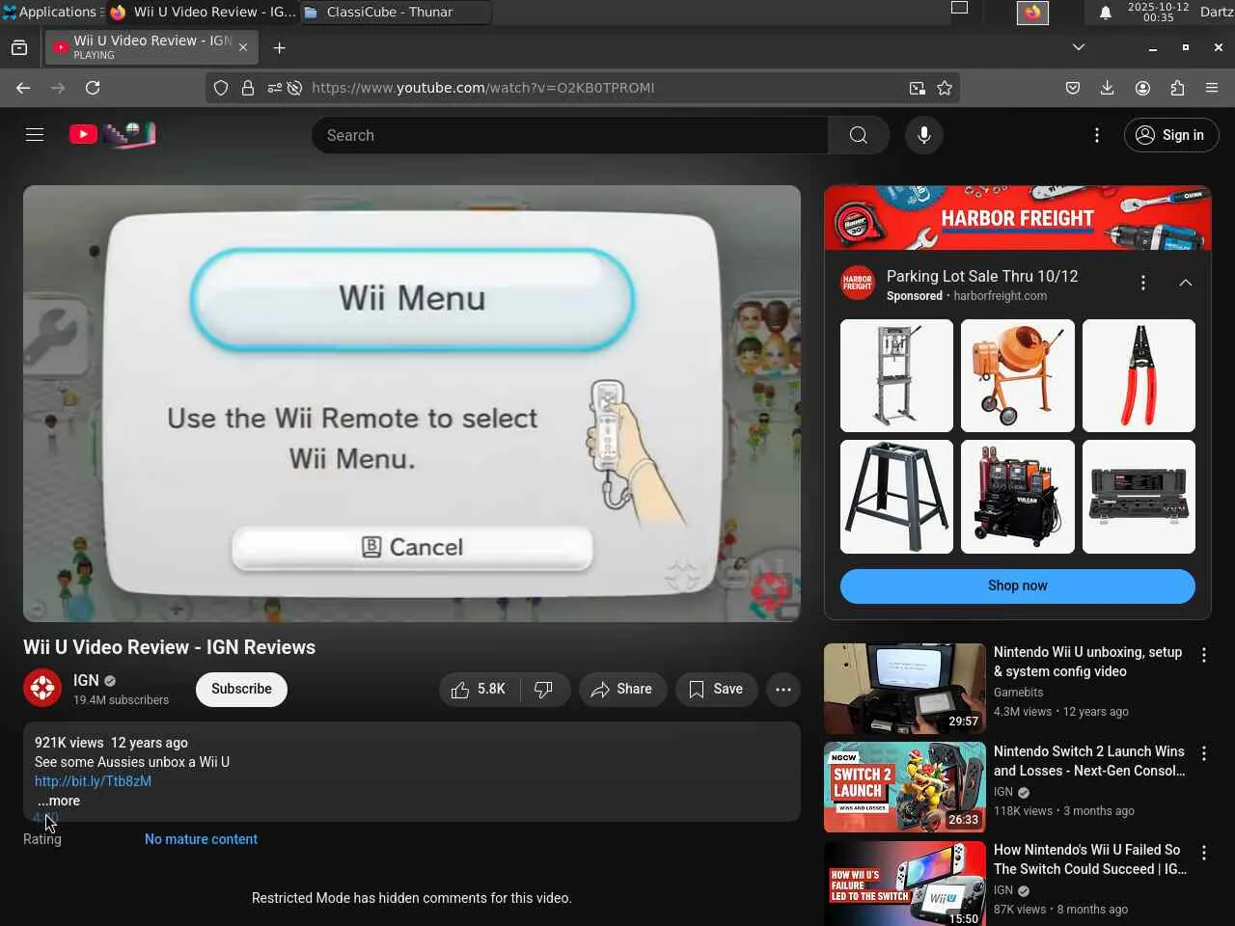This screenshot has width=1235, height=926.
Task: Open the harborfreight.com sponsored link
Action: click(1001, 296)
